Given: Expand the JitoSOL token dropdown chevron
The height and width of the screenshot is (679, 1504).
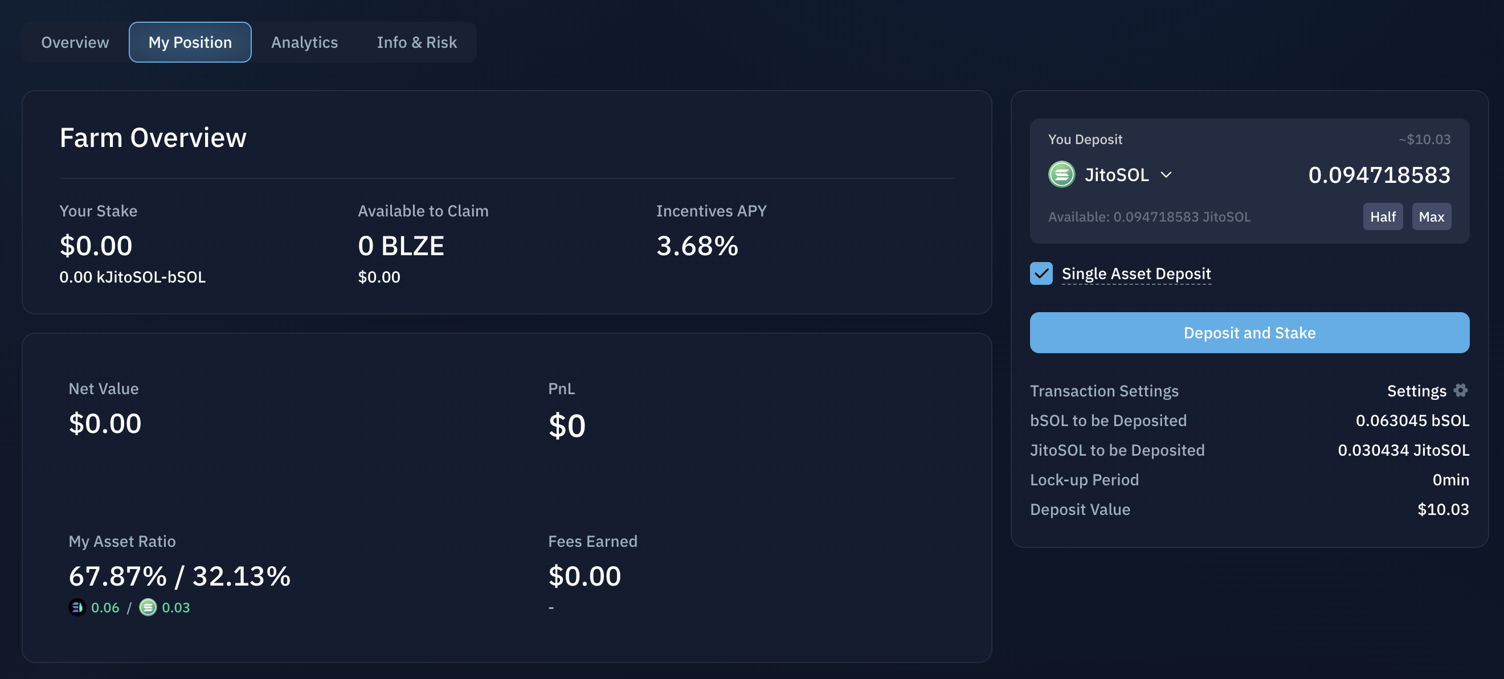Looking at the screenshot, I should [x=1166, y=174].
